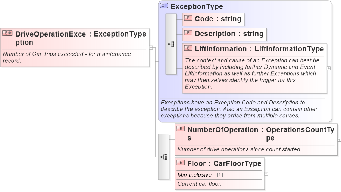This screenshot has height=192, width=341.
Task: Click ExceptionType type label in DriveOperationException header
Action: point(120,34)
